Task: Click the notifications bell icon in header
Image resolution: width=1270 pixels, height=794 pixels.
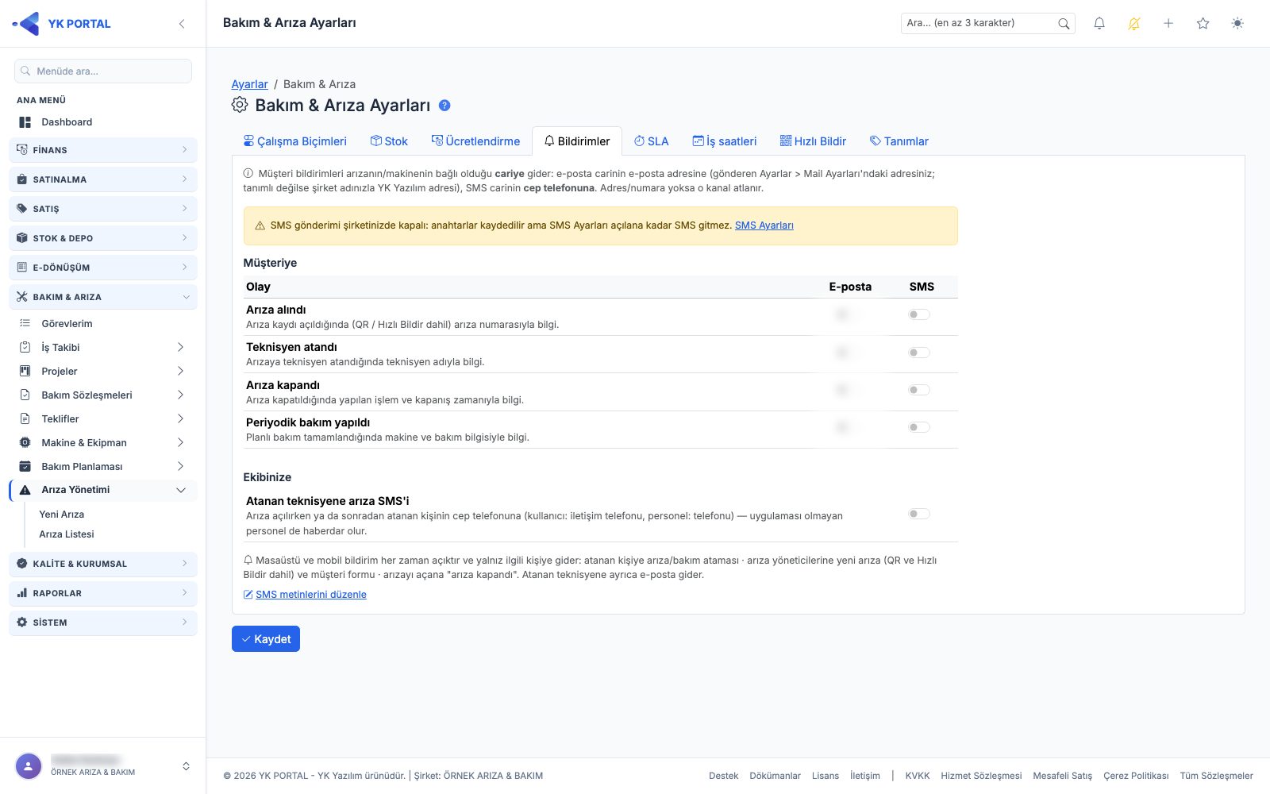Action: click(1099, 23)
